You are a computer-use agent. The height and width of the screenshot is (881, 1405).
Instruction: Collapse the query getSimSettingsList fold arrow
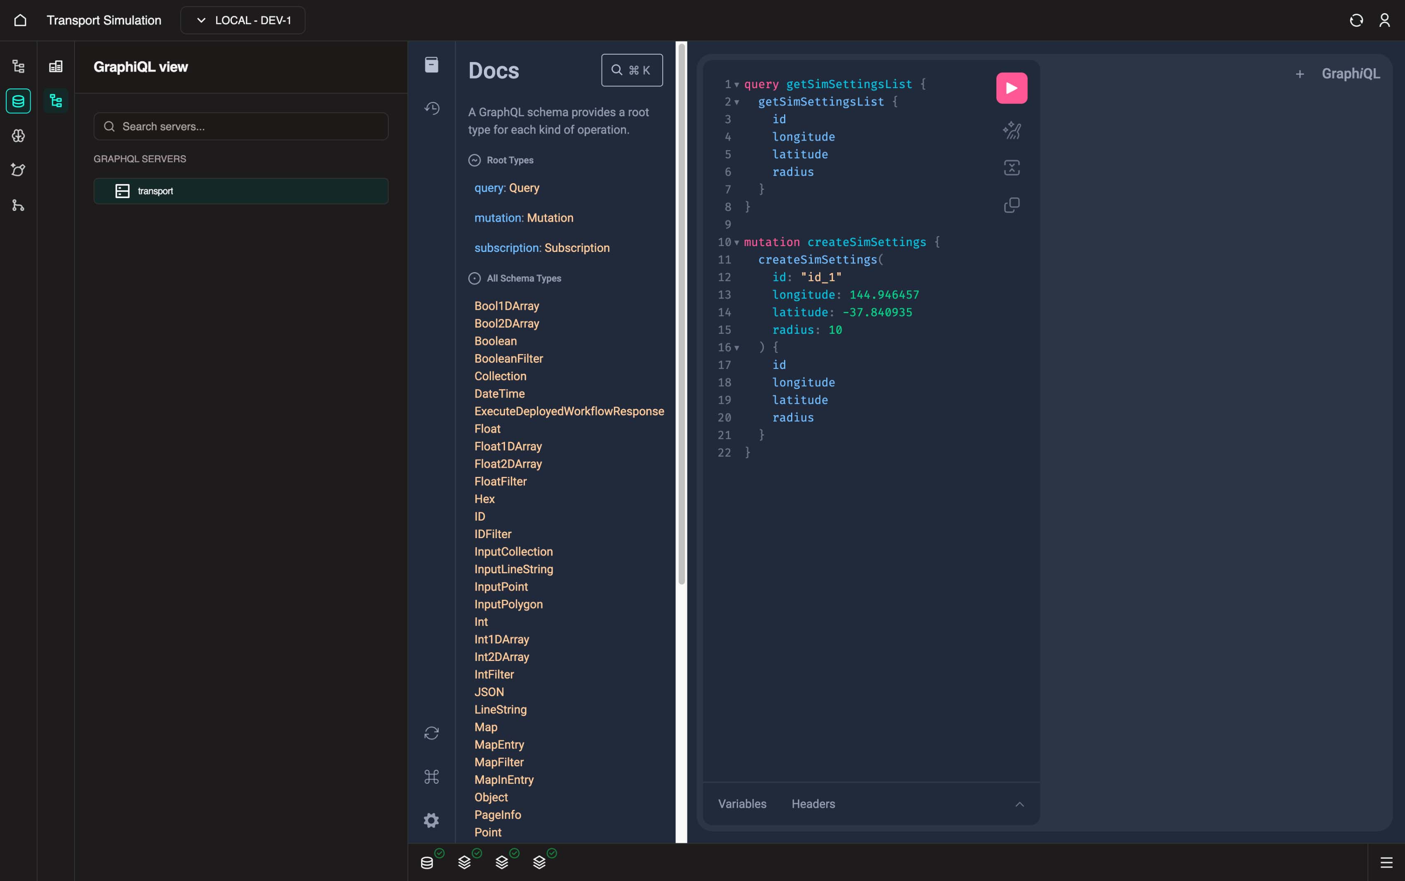coord(737,85)
